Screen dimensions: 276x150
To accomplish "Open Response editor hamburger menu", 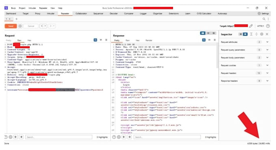I will [x=215, y=40].
